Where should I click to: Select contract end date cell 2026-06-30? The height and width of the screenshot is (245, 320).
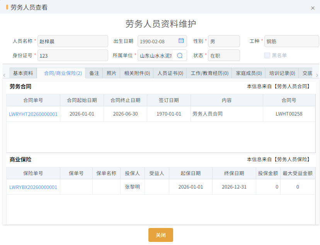point(125,114)
